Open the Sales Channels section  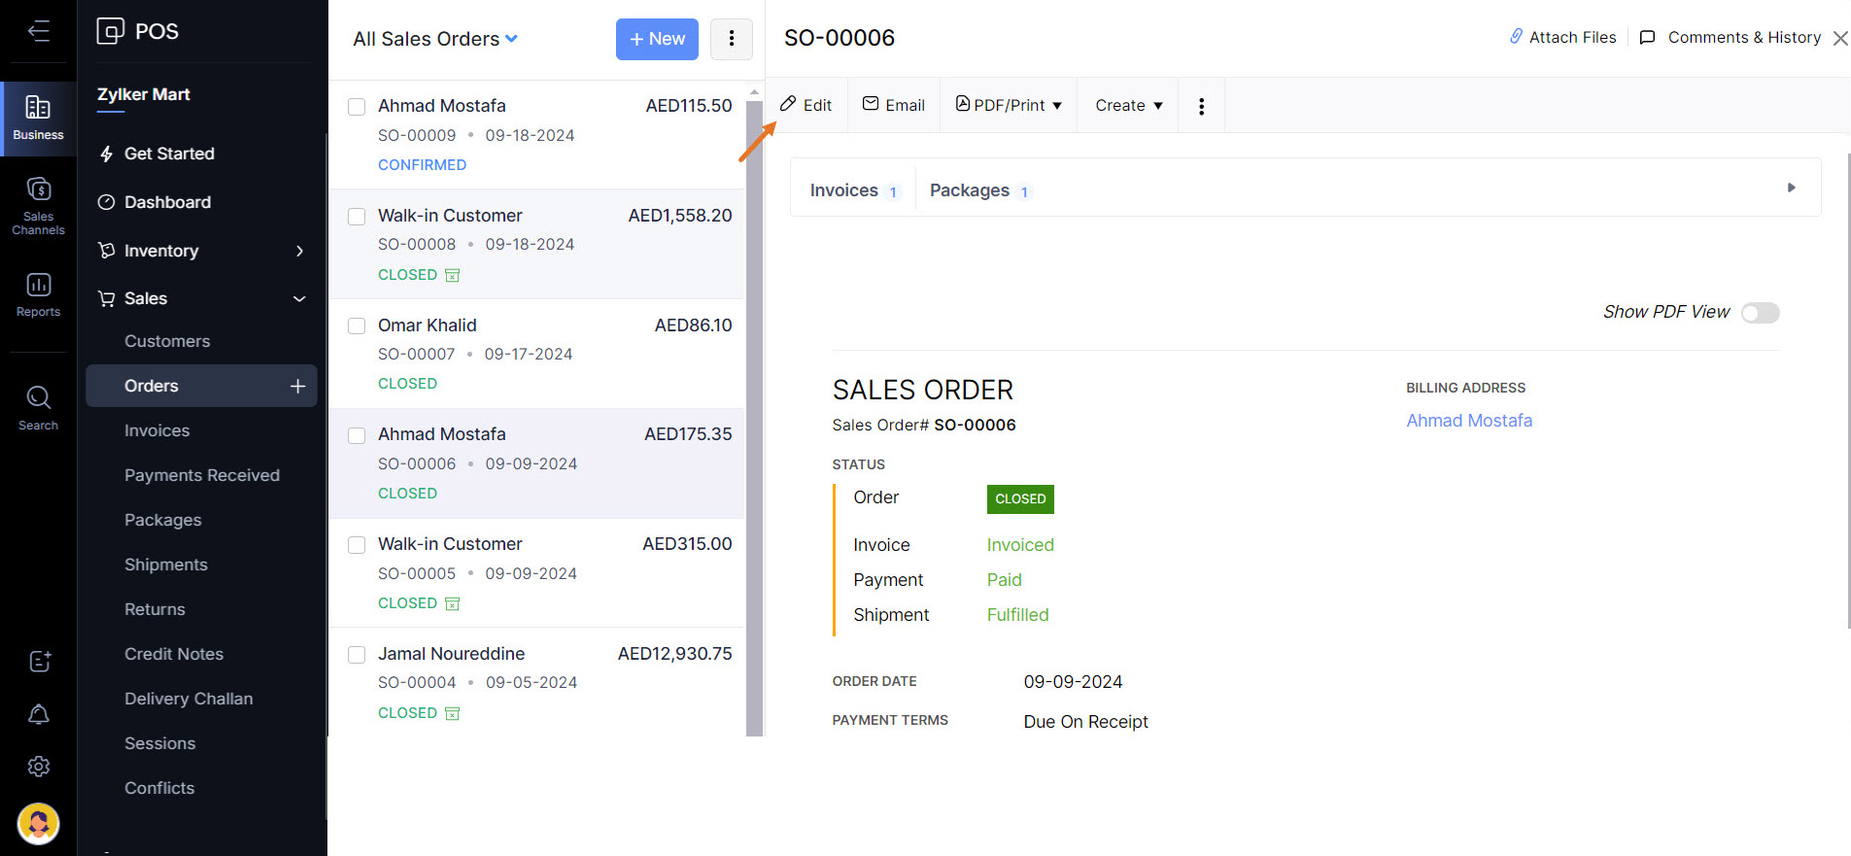pyautogui.click(x=38, y=205)
